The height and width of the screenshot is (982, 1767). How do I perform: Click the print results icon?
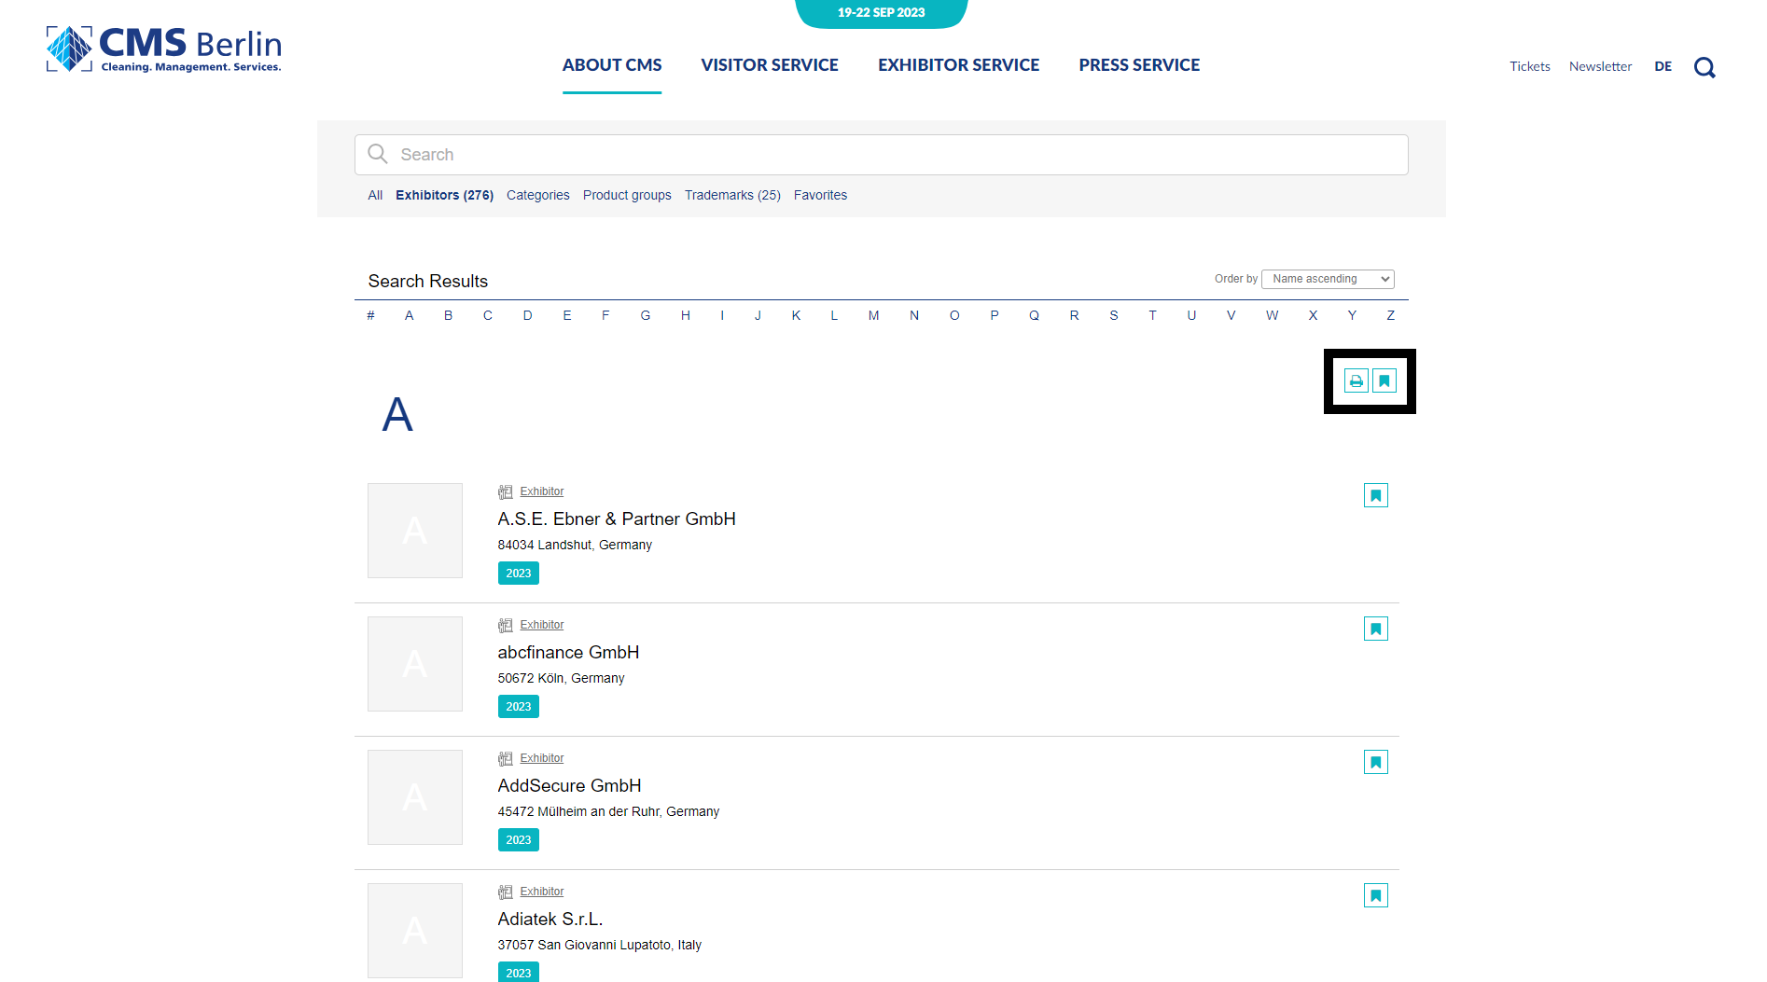(x=1357, y=380)
